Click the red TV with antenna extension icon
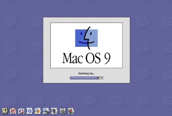The image size is (172, 116). [71, 111]
